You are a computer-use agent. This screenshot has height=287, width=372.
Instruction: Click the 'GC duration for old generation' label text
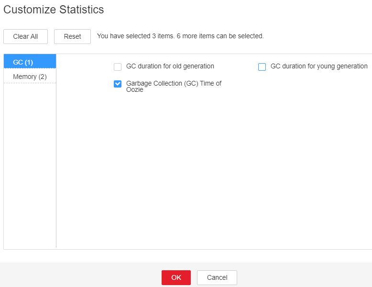[170, 66]
